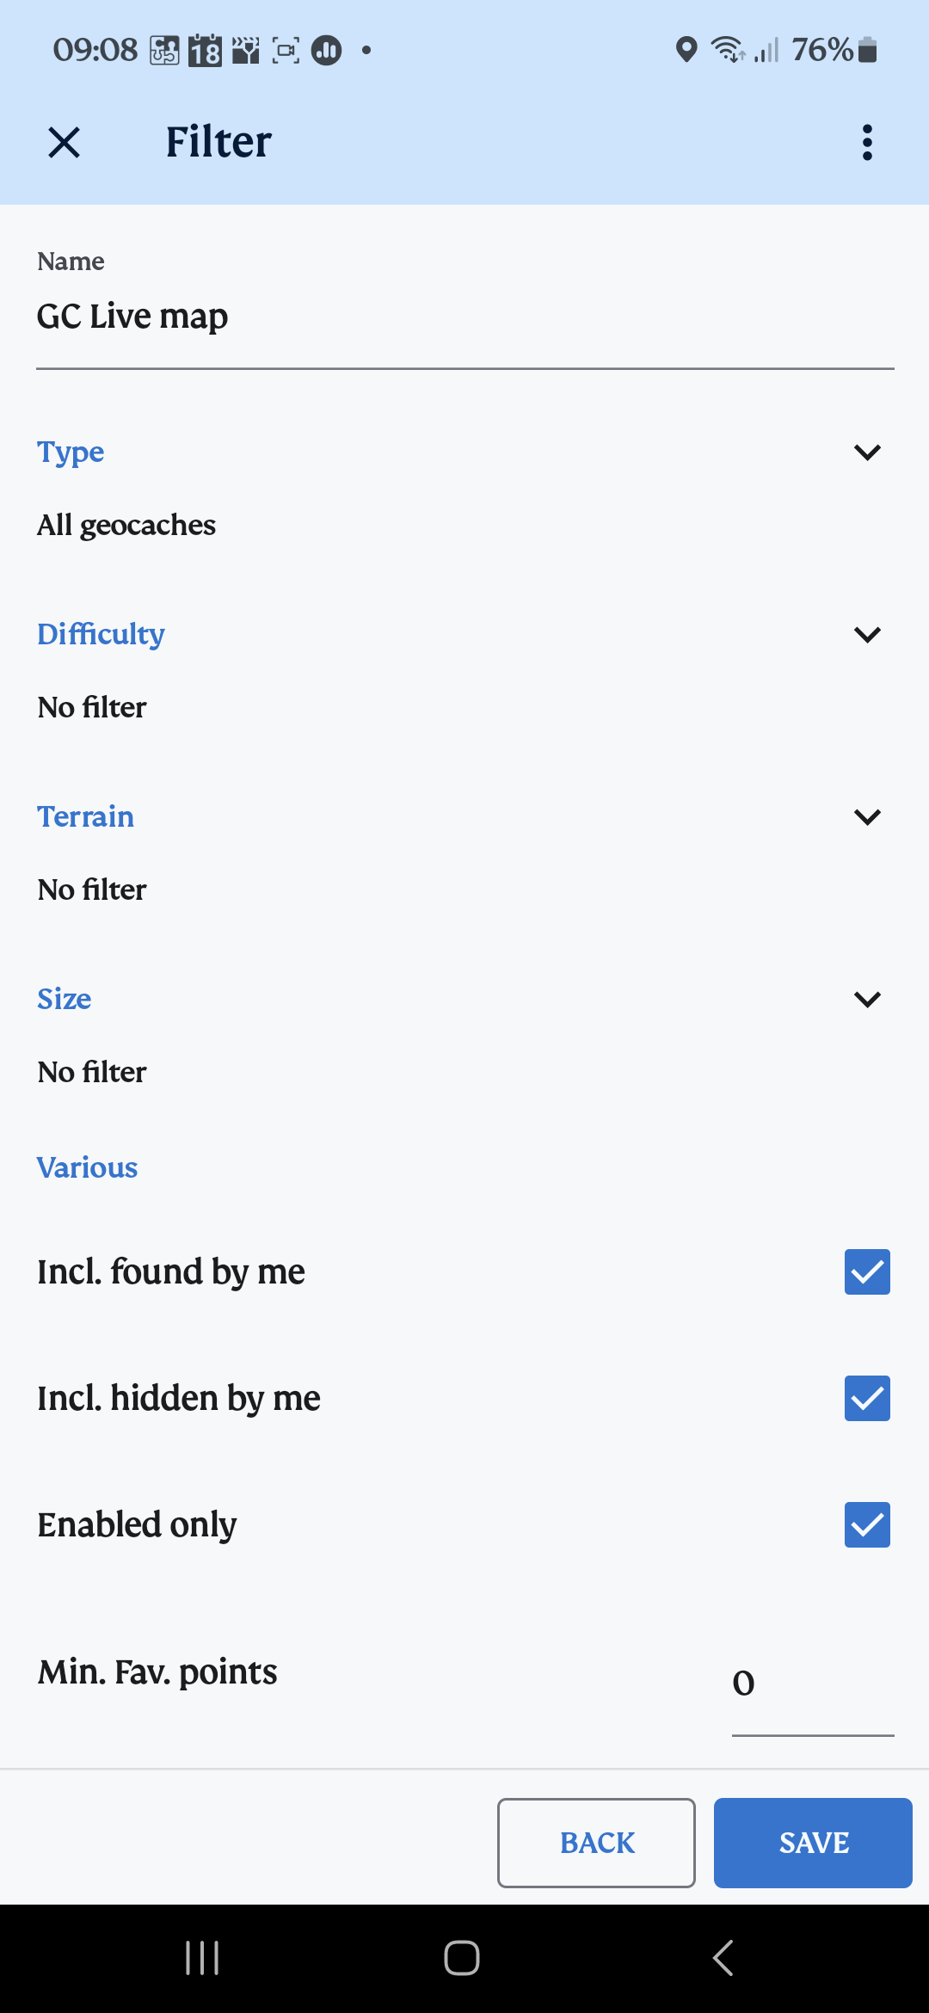Select the All geocaches type value
This screenshot has height=2013, width=929.
[x=126, y=525]
